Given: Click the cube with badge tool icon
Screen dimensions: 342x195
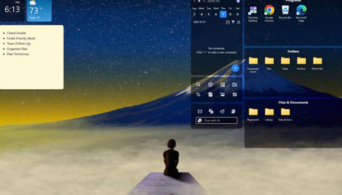Looking at the screenshot, I should pyautogui.click(x=222, y=84).
